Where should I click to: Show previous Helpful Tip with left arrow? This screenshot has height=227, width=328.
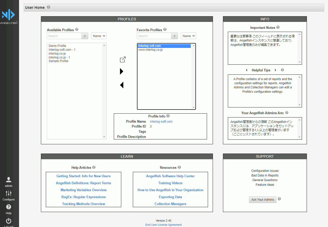coord(247,70)
